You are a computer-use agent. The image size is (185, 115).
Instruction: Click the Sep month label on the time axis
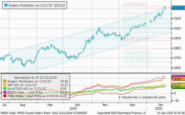click(50, 105)
